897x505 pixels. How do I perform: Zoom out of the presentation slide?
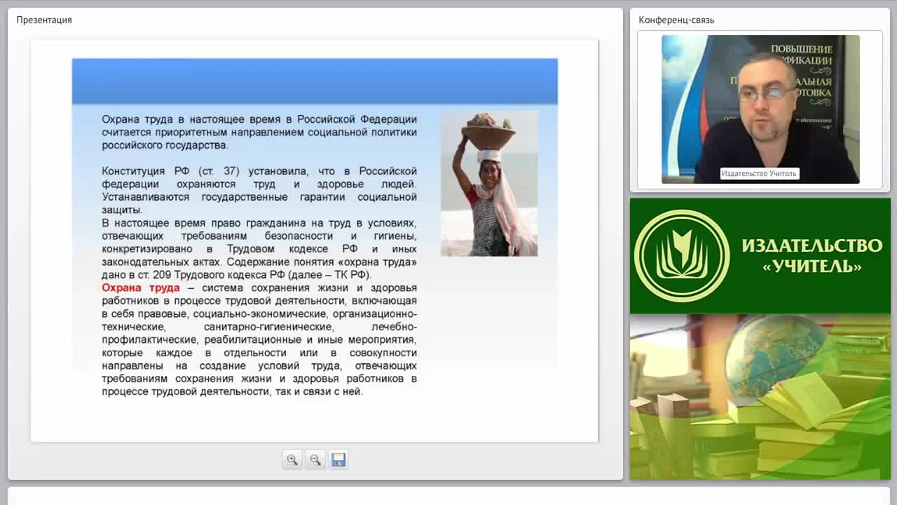(x=315, y=459)
